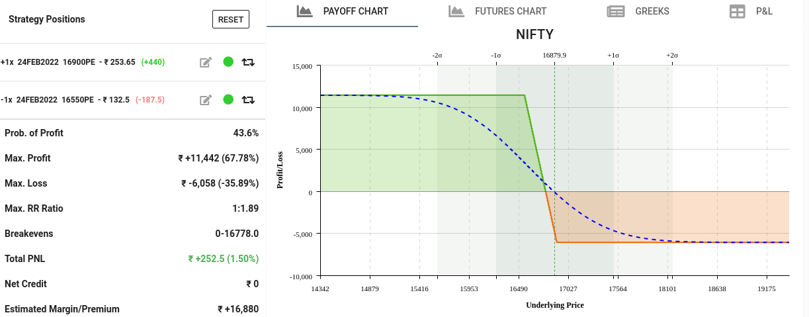Click the +1σ marker on the chart
The image size is (809, 317).
click(613, 56)
